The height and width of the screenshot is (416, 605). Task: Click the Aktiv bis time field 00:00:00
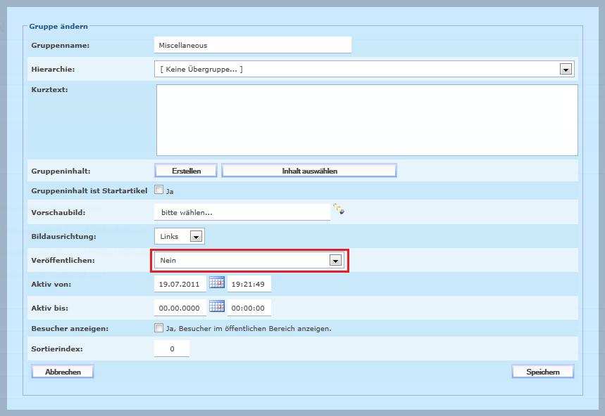[249, 308]
